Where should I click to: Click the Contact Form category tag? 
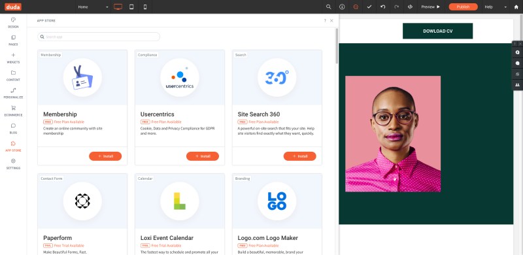[x=52, y=178]
